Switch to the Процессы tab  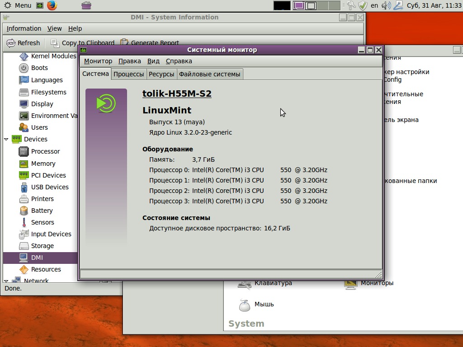[129, 74]
